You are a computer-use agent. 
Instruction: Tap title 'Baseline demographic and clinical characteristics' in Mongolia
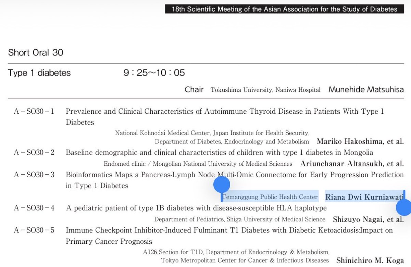(220, 152)
